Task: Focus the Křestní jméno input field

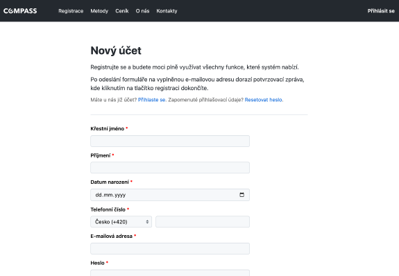Action: pos(170,141)
